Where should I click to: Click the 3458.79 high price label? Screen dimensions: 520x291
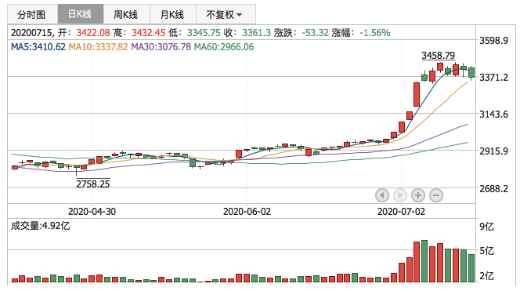438,56
